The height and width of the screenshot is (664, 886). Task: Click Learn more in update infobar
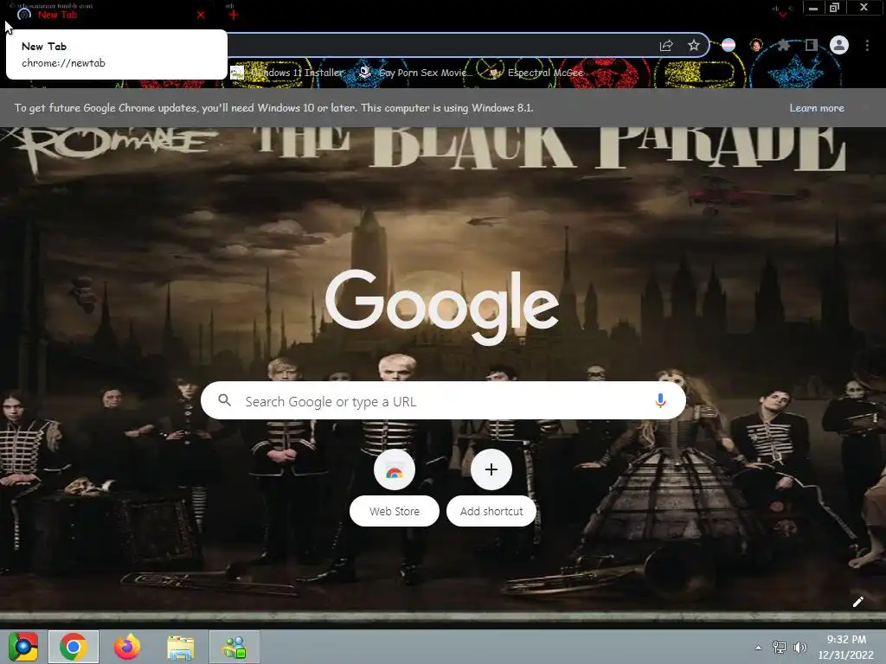[817, 108]
